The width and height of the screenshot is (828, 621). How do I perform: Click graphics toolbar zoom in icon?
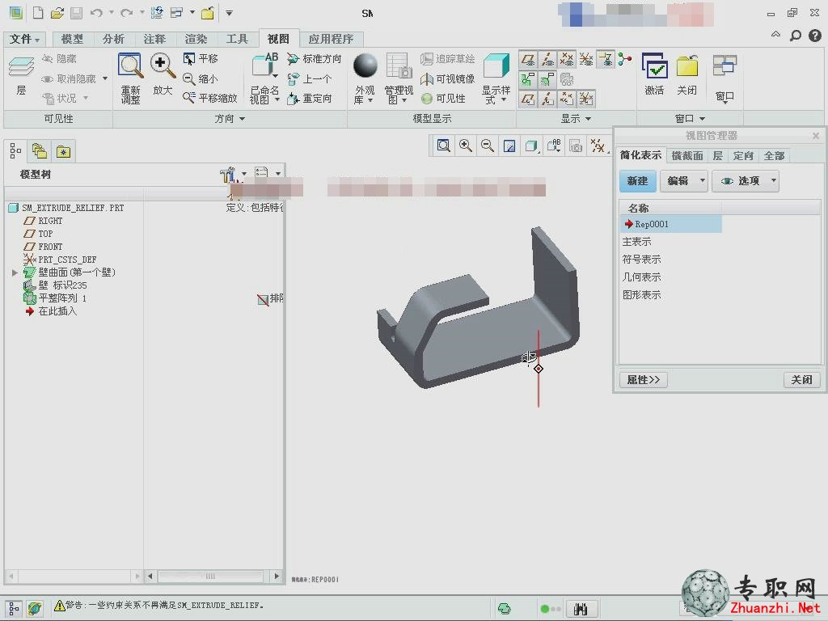(x=465, y=146)
